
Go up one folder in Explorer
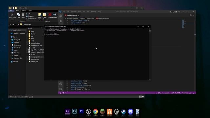click(x=18, y=24)
